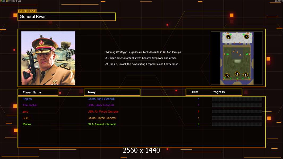Image resolution: width=283 pixels, height=159 pixels.
Task: Click The Jackal's loading progress bar
Action: pos(237,105)
